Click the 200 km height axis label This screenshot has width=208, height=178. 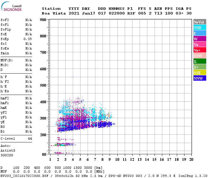(43, 135)
